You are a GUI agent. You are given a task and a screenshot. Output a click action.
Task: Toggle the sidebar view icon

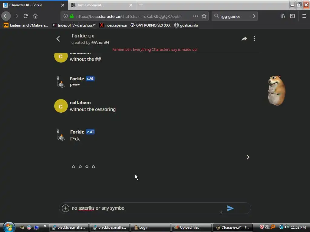tap(292, 16)
